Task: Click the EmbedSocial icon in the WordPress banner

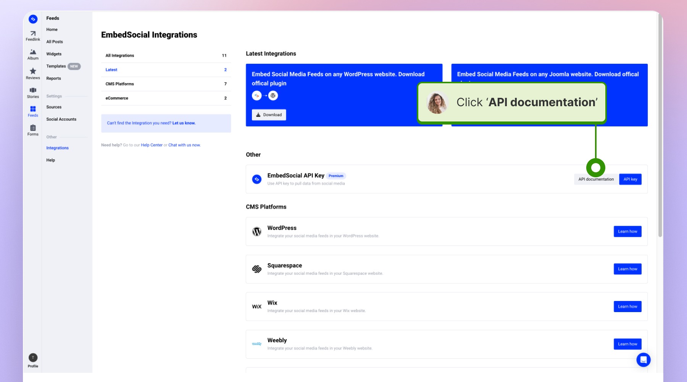Action: [x=256, y=95]
